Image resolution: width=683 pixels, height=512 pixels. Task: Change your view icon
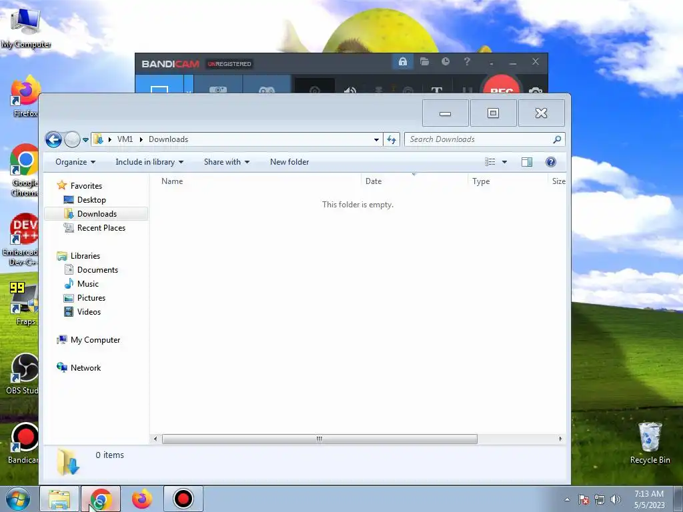[490, 162]
